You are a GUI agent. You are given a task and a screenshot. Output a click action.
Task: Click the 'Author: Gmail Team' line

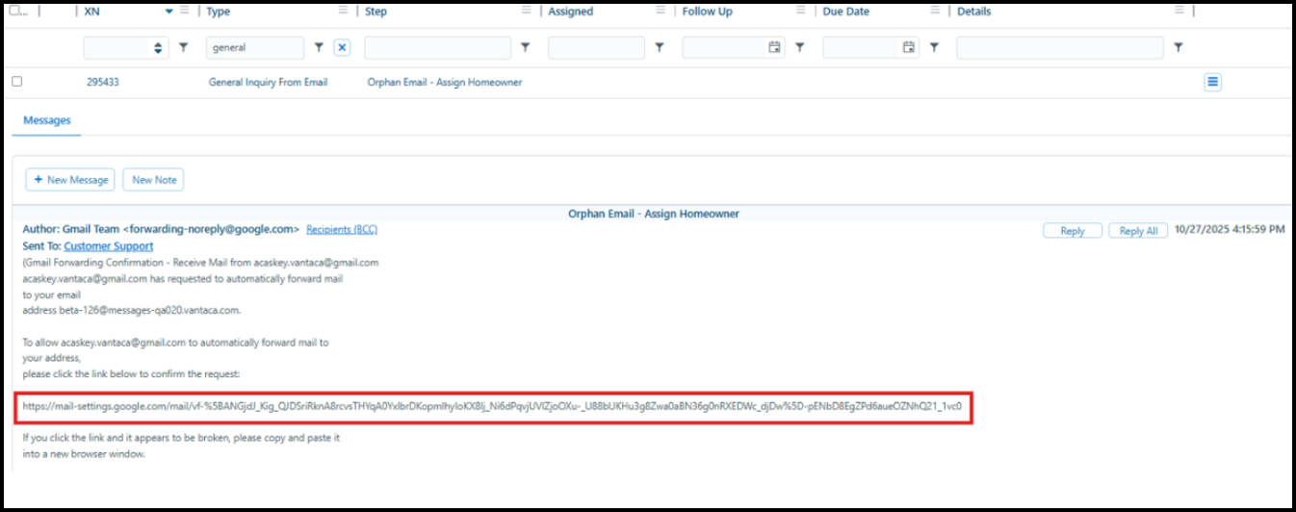161,229
